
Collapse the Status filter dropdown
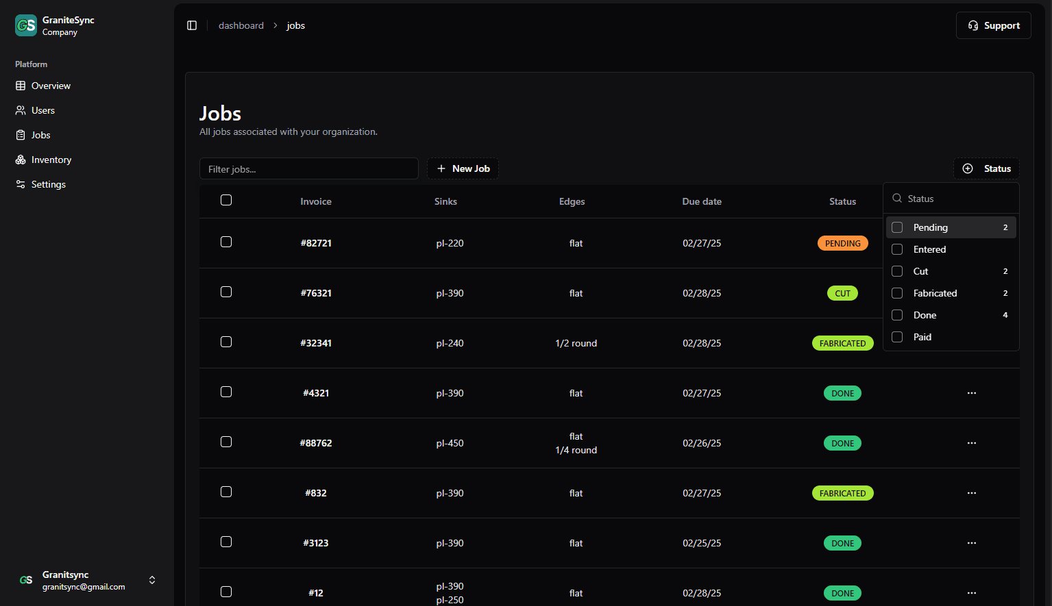pyautogui.click(x=986, y=168)
